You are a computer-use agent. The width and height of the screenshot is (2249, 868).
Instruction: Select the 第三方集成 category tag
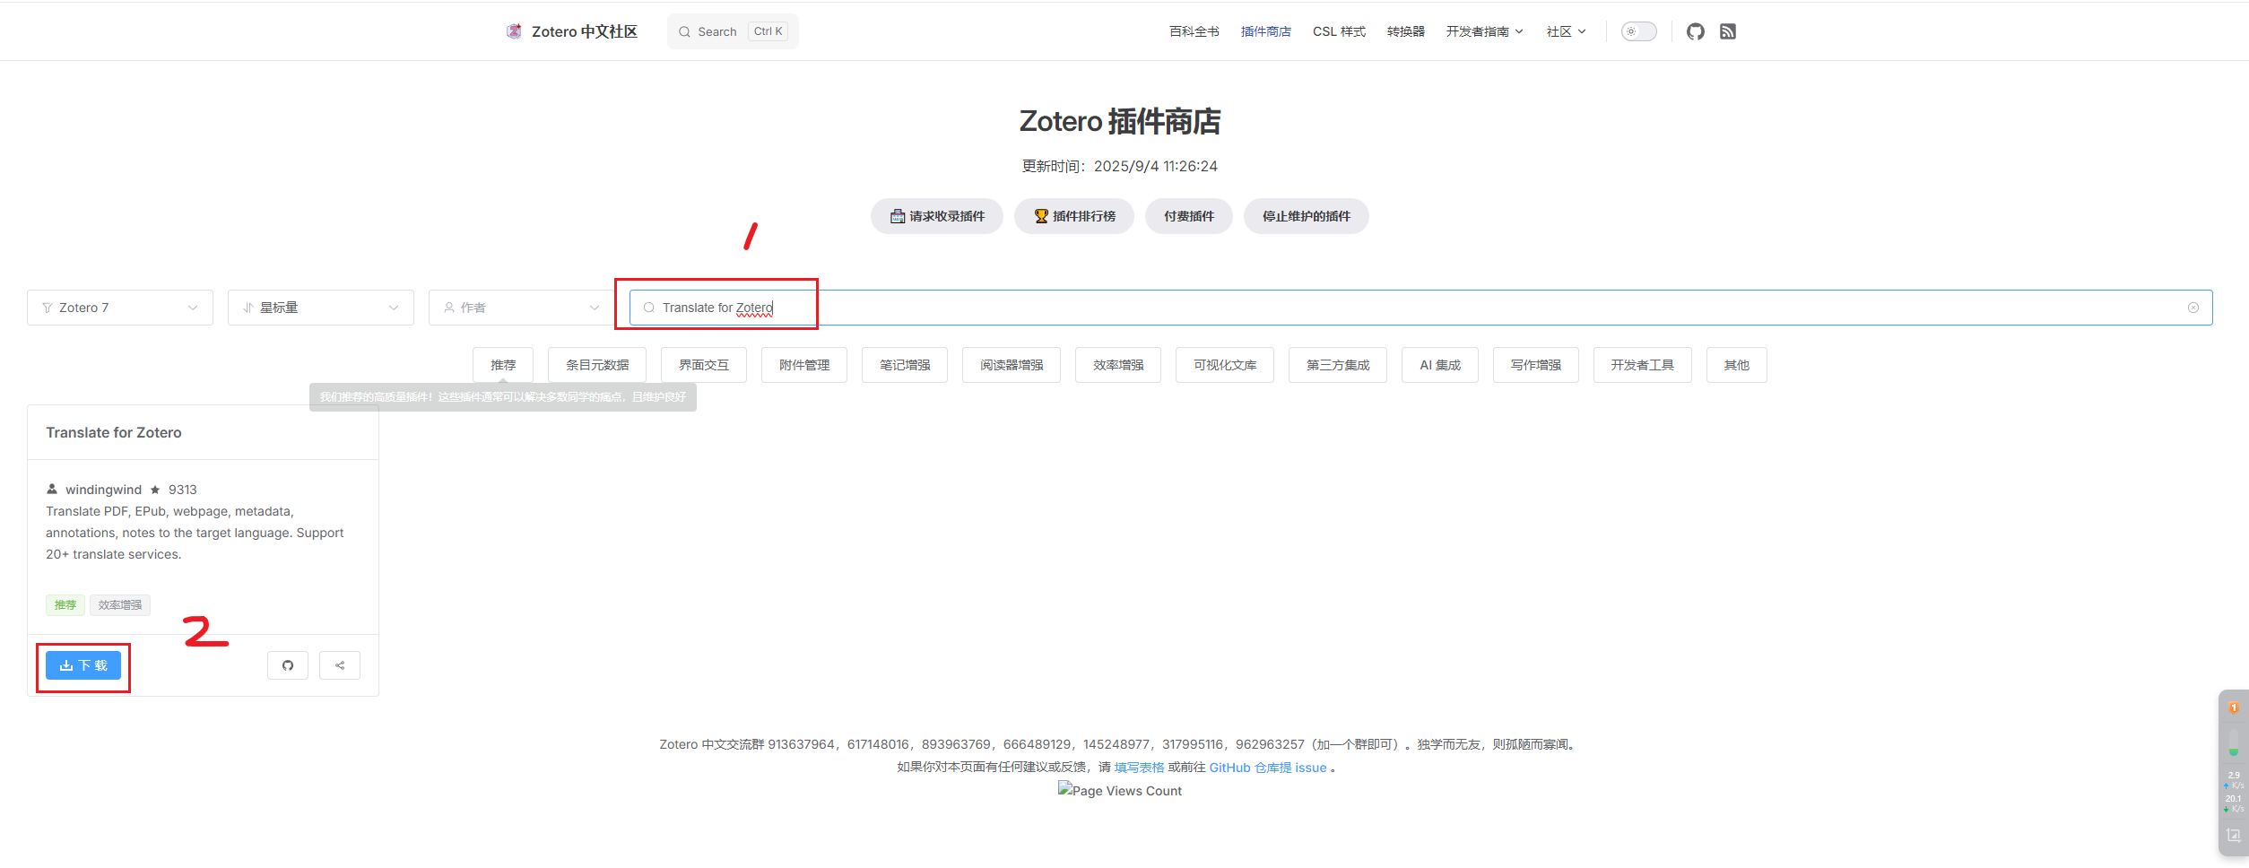pos(1338,365)
